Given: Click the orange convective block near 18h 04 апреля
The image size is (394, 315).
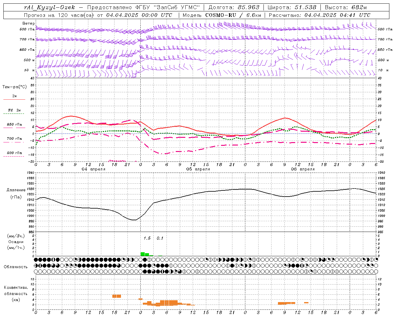Looking at the screenshot, I should click(x=117, y=296).
